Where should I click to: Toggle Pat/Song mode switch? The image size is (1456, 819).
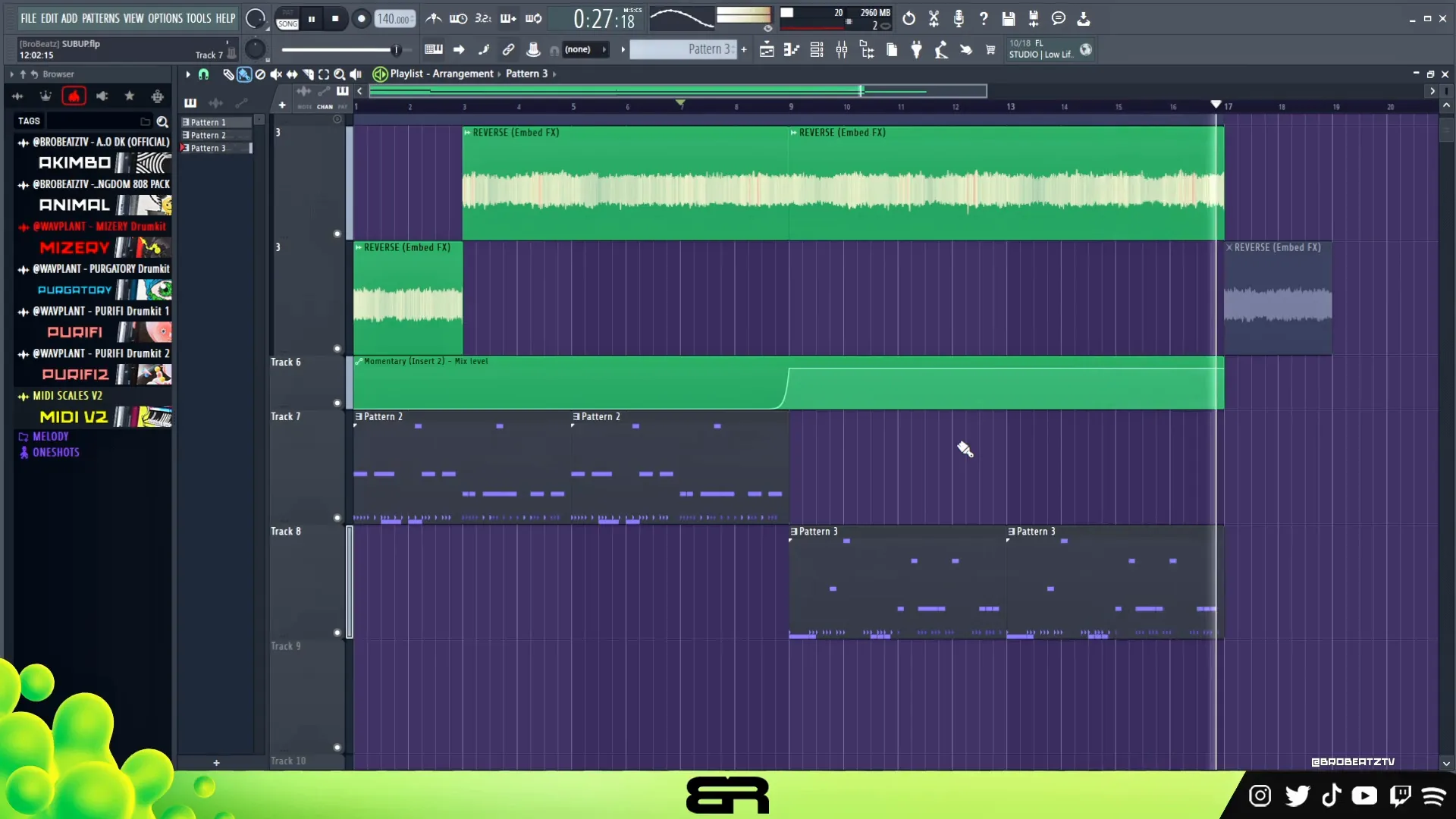pyautogui.click(x=287, y=19)
